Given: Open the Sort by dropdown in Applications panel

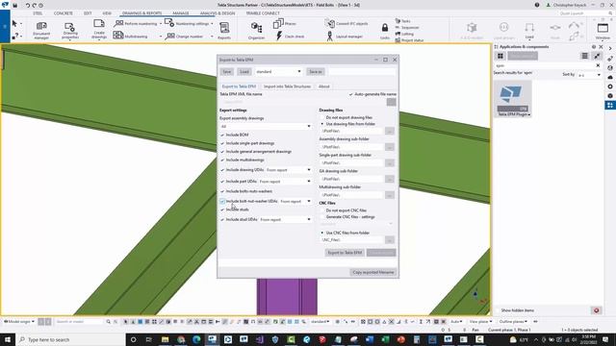Looking at the screenshot, I should click(x=589, y=75).
